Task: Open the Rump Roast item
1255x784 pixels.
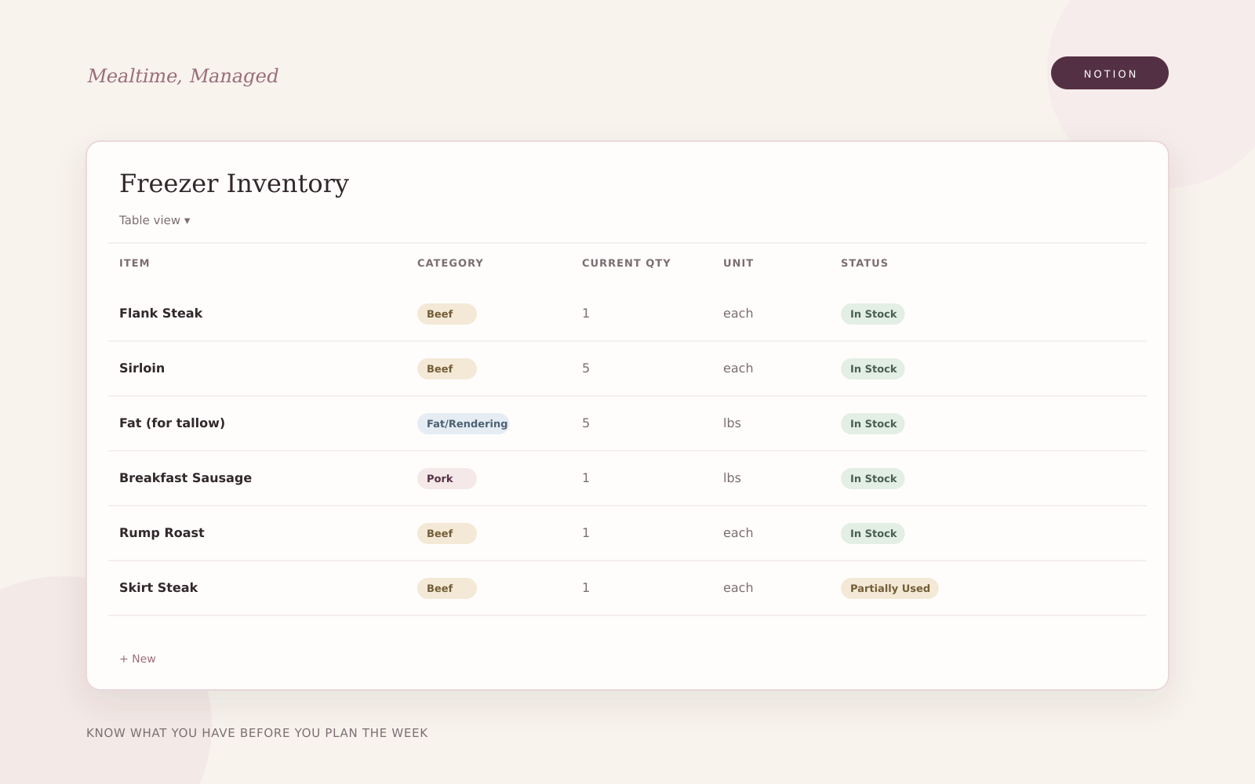Action: 162,532
